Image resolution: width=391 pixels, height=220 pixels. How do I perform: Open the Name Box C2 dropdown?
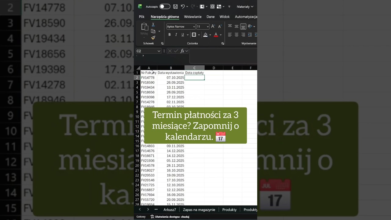click(x=159, y=51)
